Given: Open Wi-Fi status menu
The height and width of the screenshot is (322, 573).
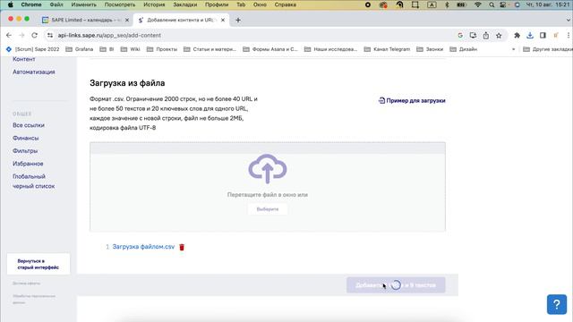Looking at the screenshot, I should tap(477, 4).
